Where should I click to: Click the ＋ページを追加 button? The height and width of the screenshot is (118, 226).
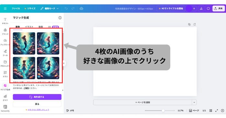[x=142, y=102]
